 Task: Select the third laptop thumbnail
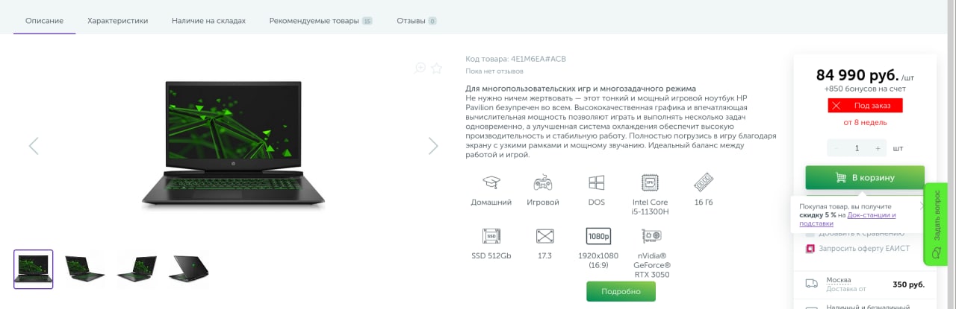137,269
